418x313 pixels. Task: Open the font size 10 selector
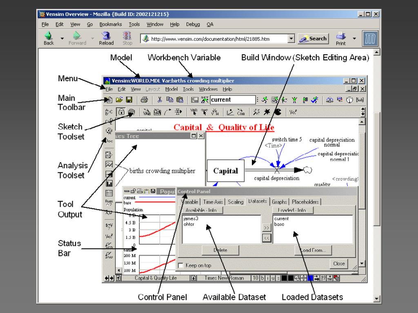[255, 278]
